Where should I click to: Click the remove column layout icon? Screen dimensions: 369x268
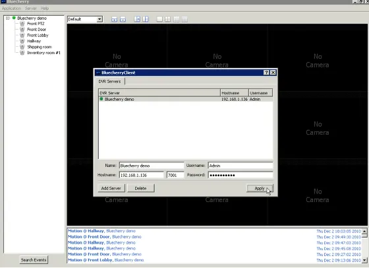(x=146, y=19)
